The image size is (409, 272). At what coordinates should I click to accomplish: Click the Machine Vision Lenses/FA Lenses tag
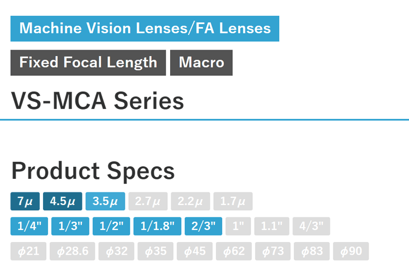click(145, 28)
